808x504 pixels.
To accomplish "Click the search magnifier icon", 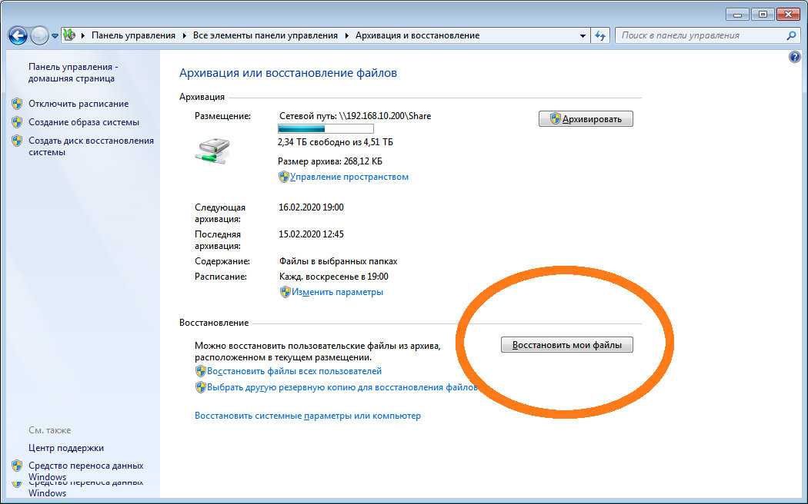I will pos(790,35).
